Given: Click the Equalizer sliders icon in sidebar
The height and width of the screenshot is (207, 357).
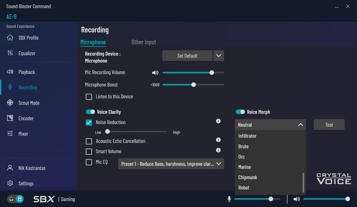Looking at the screenshot, I should 10,53.
